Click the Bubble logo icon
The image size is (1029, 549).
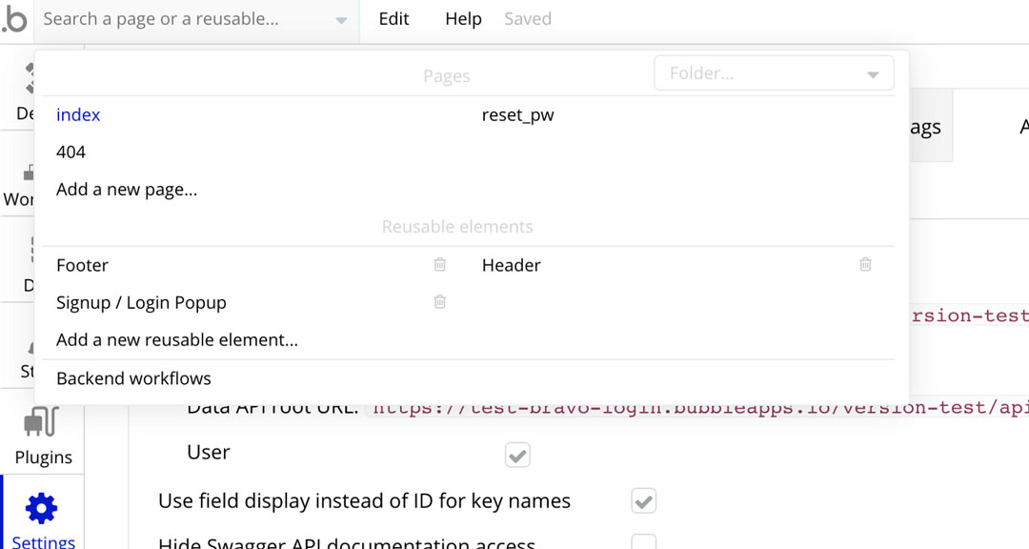[x=15, y=19]
